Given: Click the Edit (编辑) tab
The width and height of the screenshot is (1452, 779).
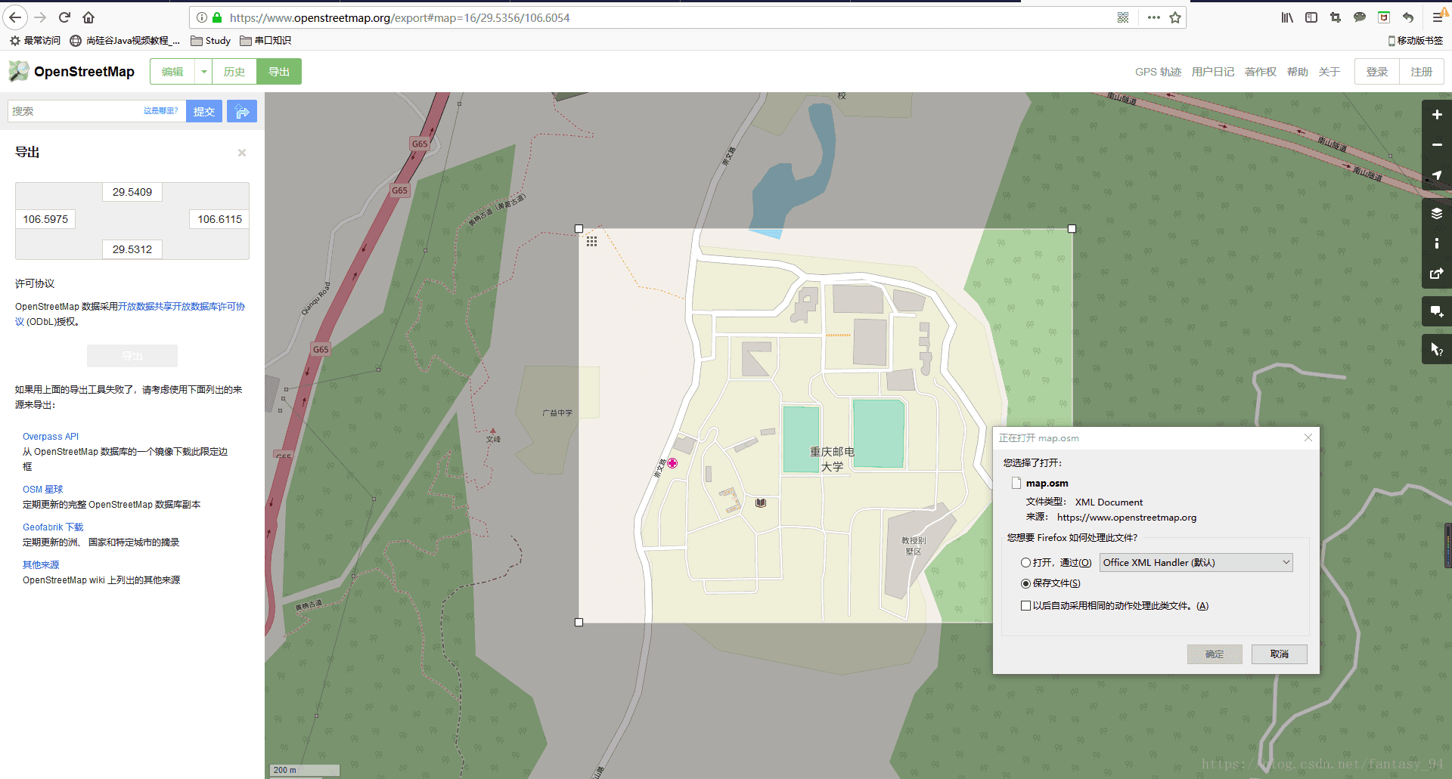Looking at the screenshot, I should point(172,72).
